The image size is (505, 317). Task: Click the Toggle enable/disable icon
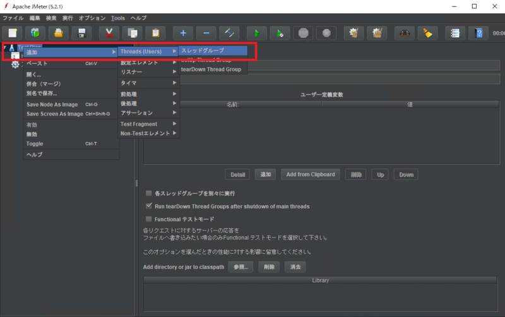click(229, 33)
